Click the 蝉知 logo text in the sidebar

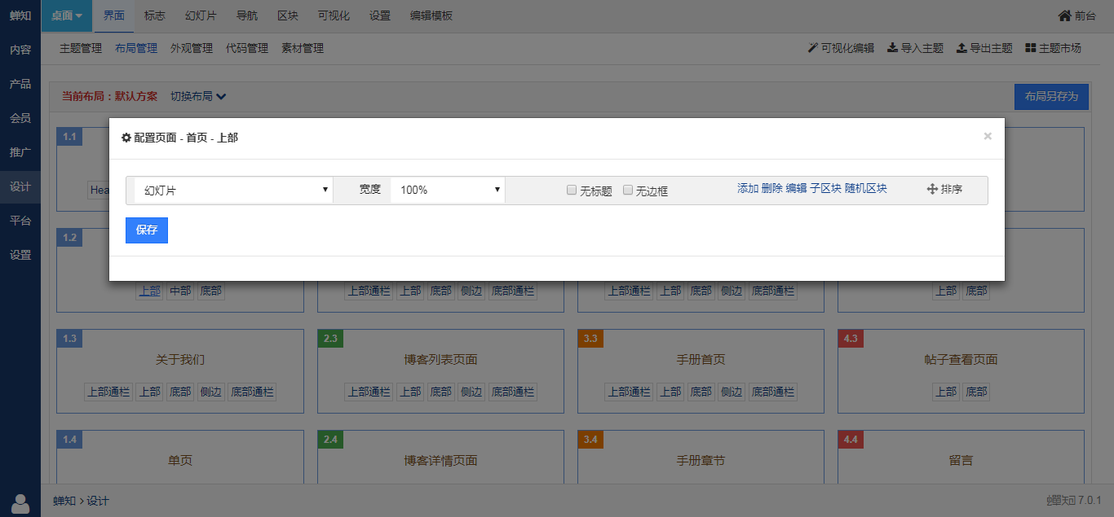point(20,15)
